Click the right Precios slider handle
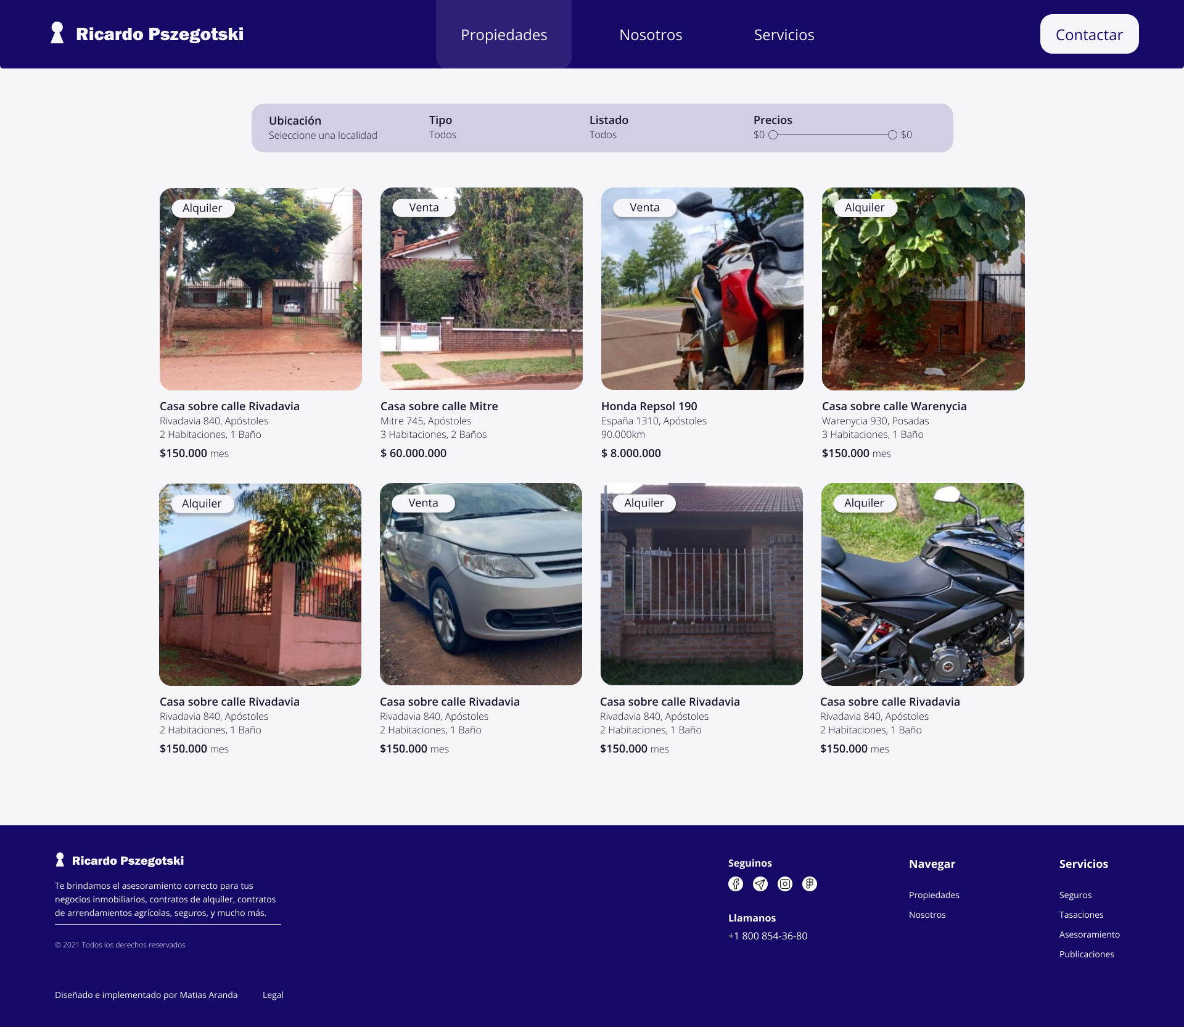This screenshot has height=1027, width=1184. point(892,134)
